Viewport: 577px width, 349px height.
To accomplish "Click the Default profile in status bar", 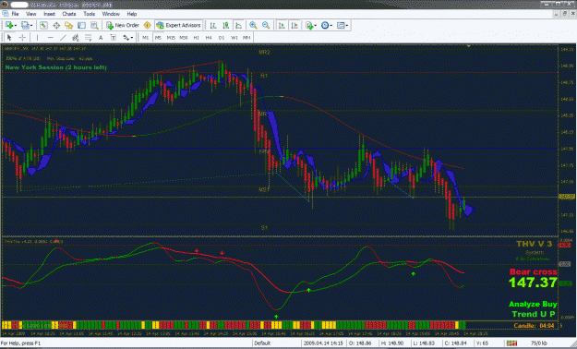I will pyautogui.click(x=262, y=343).
